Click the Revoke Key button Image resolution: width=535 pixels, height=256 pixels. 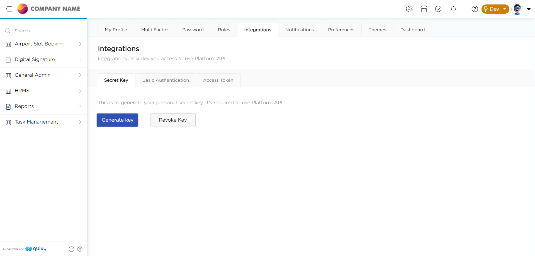tap(173, 120)
